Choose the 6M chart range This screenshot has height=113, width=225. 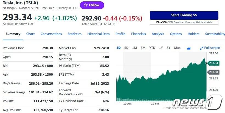click(143, 48)
